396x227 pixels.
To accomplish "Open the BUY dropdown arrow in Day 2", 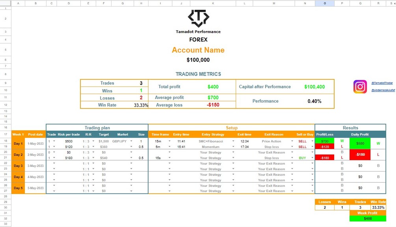I will coord(312,158).
